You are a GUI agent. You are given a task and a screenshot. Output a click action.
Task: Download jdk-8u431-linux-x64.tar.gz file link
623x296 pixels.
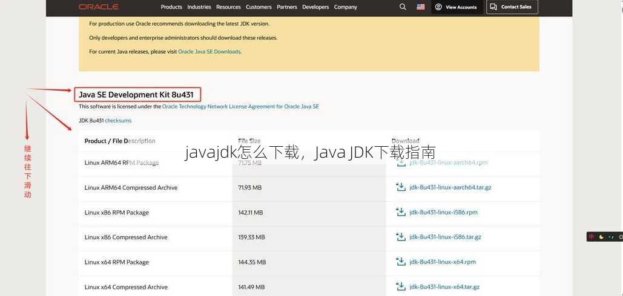444,287
